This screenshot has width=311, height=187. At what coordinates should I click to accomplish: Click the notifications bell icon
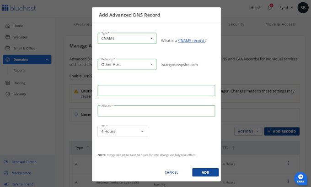pos(270,8)
